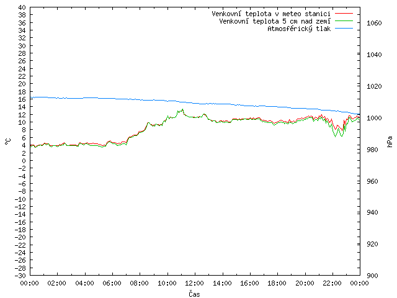Click the −10 label on temperature axis
Image resolution: width=397 pixels, height=298 pixels.
pos(20,199)
